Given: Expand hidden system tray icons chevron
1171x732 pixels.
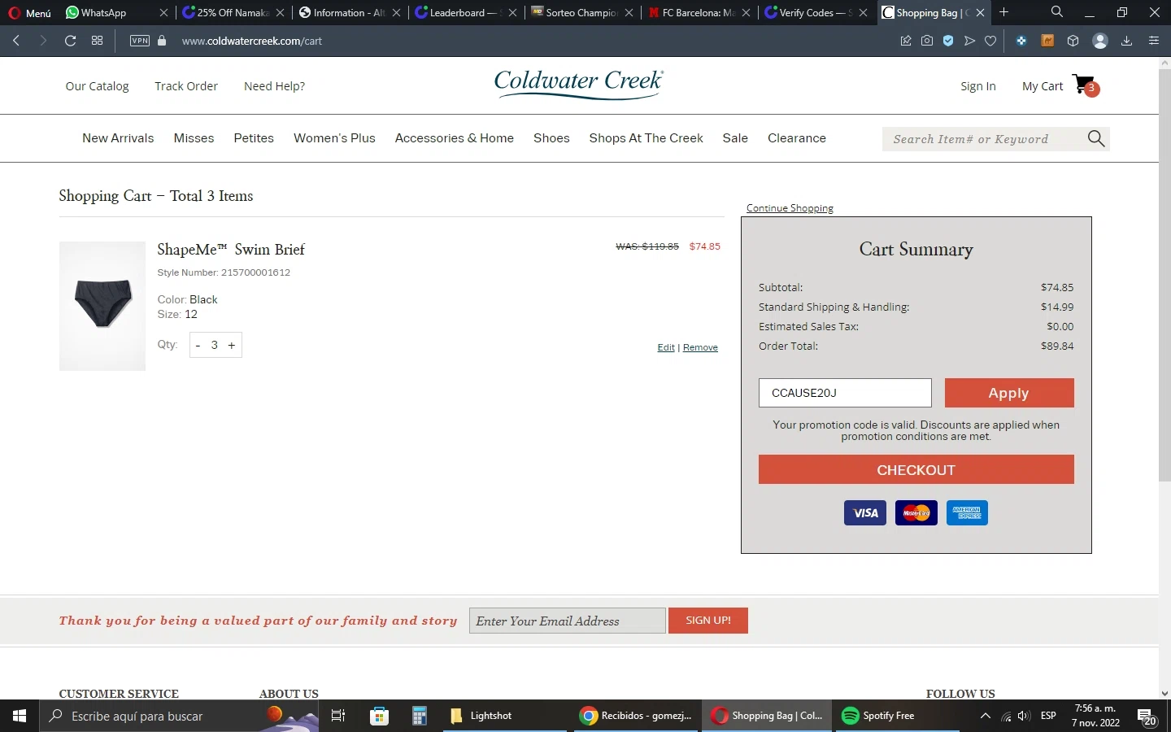Looking at the screenshot, I should click(x=985, y=716).
